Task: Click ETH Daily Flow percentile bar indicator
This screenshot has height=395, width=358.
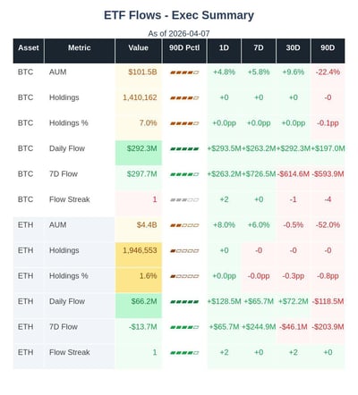Action: coord(184,302)
